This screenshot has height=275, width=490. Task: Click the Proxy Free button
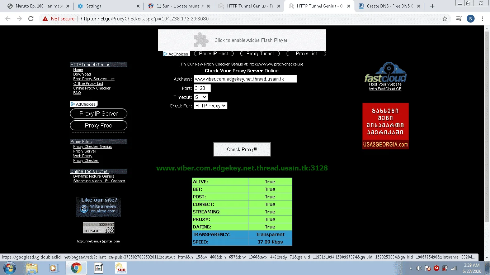(99, 125)
